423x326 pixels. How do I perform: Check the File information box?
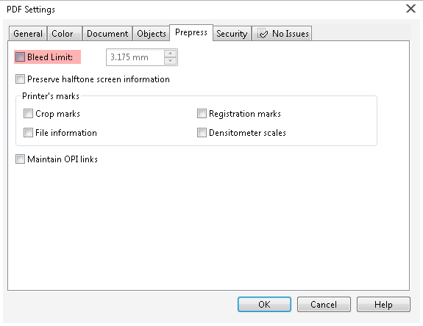point(29,132)
